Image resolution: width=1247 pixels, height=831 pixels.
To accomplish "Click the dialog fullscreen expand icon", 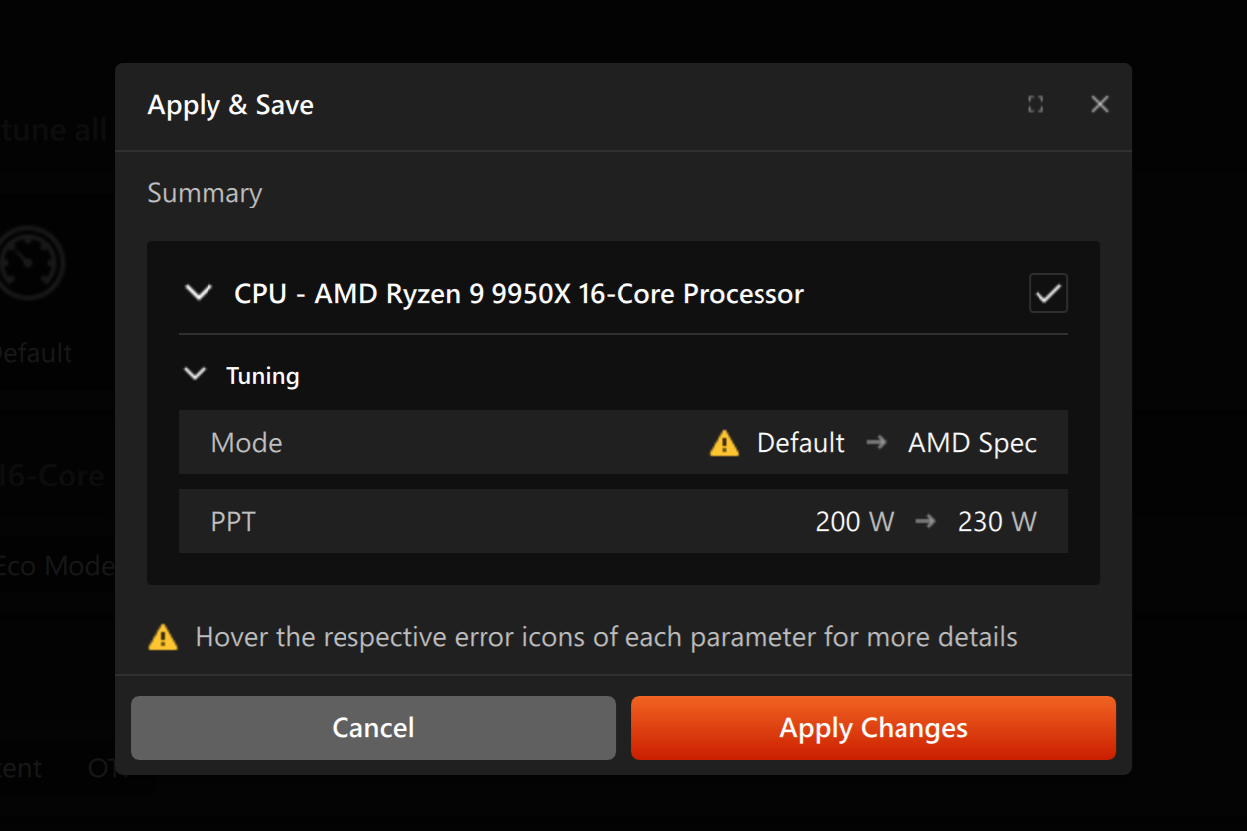I will tap(1036, 104).
